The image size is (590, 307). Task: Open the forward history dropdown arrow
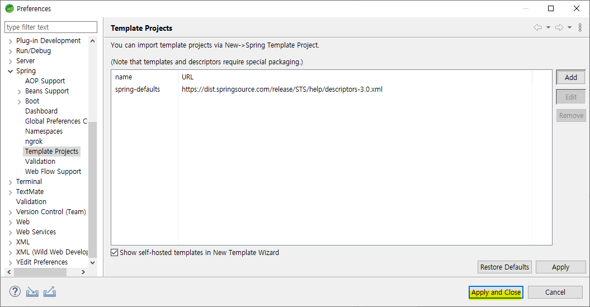570,27
